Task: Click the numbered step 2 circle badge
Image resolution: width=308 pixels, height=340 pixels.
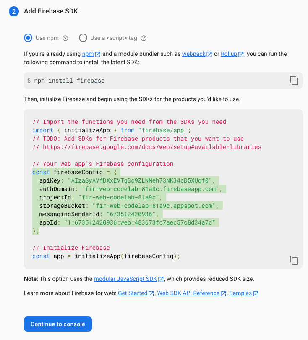Action: click(x=13, y=11)
